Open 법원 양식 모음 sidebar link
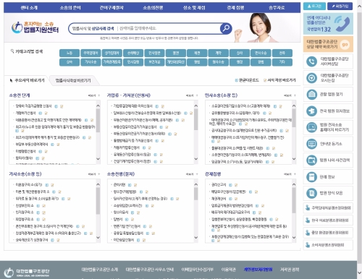 pyautogui.click(x=328, y=193)
